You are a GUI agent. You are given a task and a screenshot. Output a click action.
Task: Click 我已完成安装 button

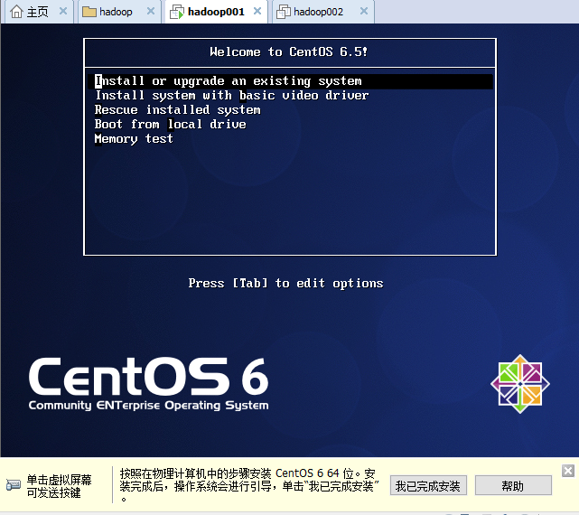tap(428, 485)
